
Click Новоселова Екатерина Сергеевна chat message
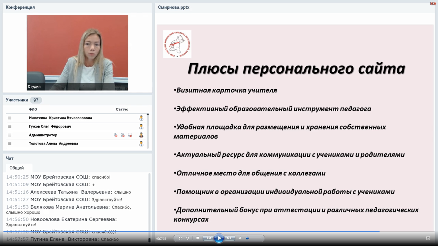tap(61, 222)
